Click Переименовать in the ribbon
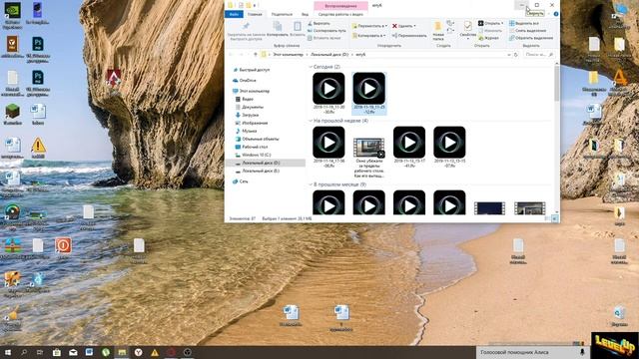Screen dimensions: 639x359 (409, 36)
